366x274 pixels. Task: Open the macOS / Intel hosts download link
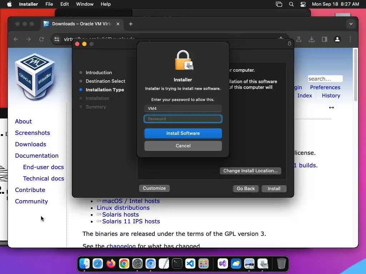(131, 201)
